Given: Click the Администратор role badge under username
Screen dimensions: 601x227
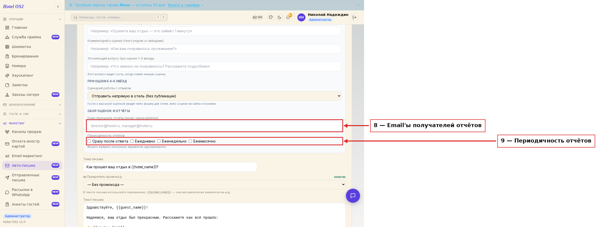Looking at the screenshot, I should tap(320, 20).
